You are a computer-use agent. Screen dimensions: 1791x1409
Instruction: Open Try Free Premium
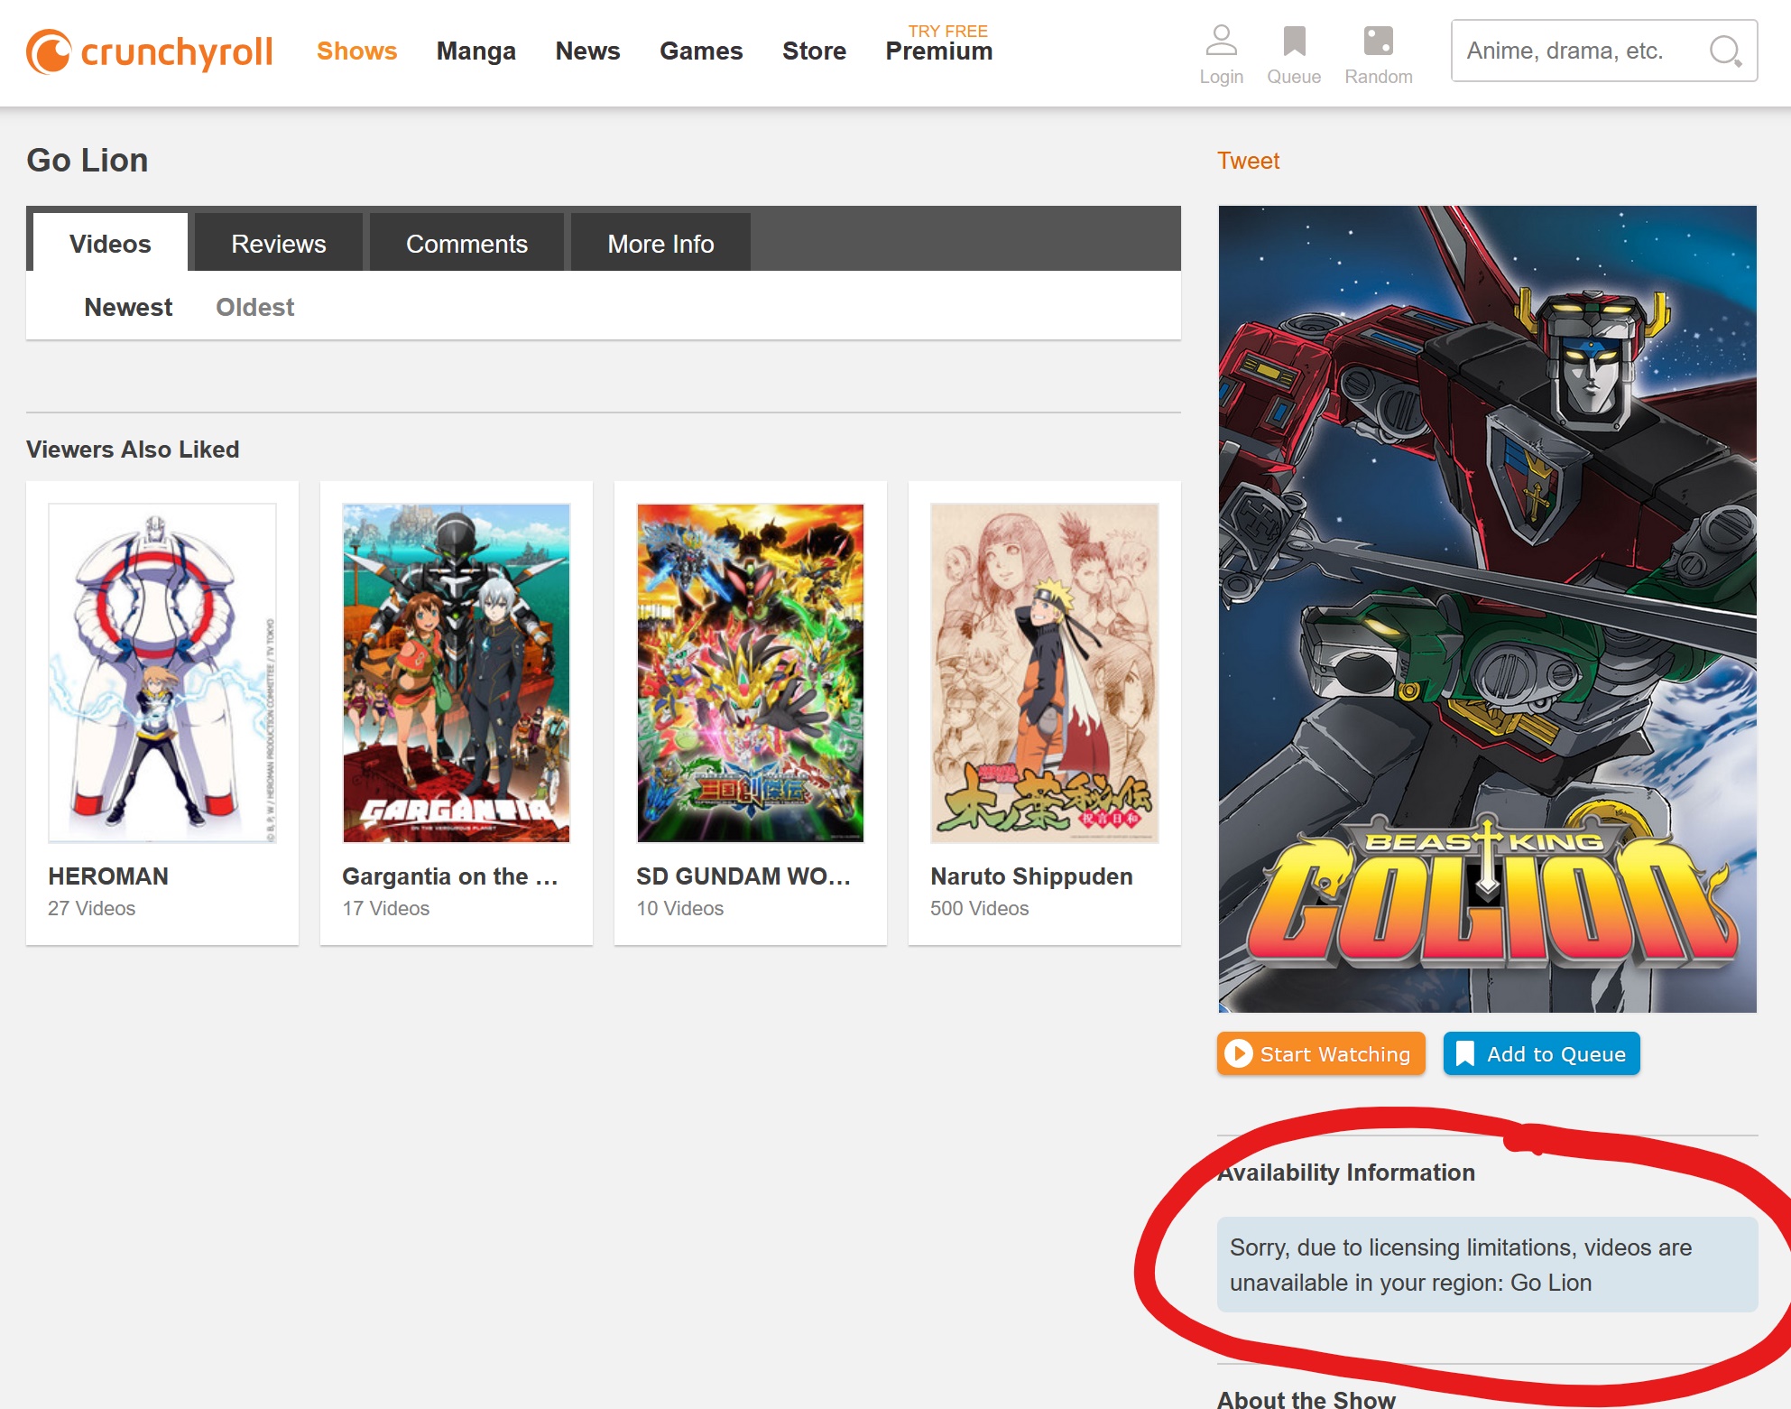coord(938,43)
